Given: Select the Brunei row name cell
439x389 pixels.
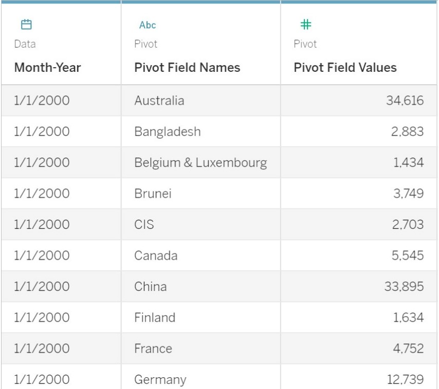Looking at the screenshot, I should coord(153,193).
